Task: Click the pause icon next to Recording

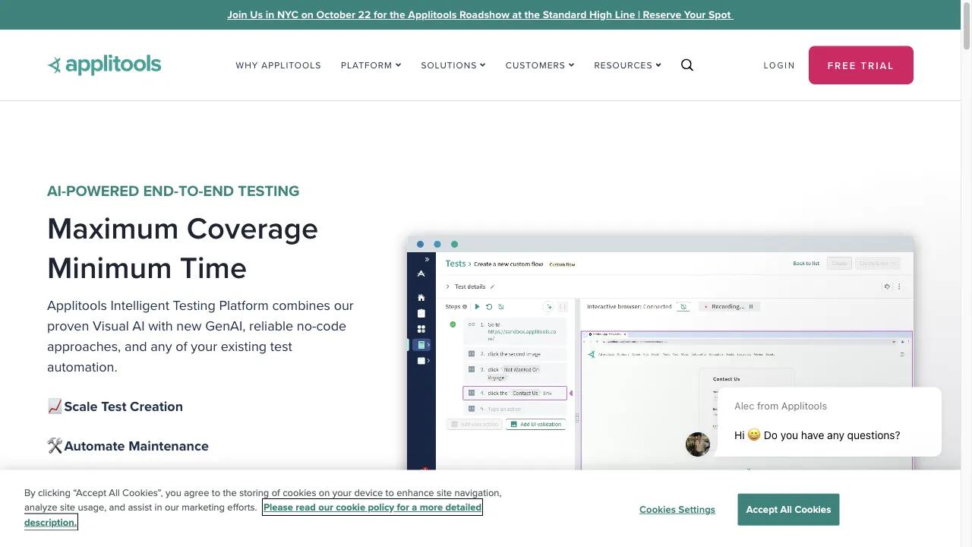Action: click(x=751, y=307)
